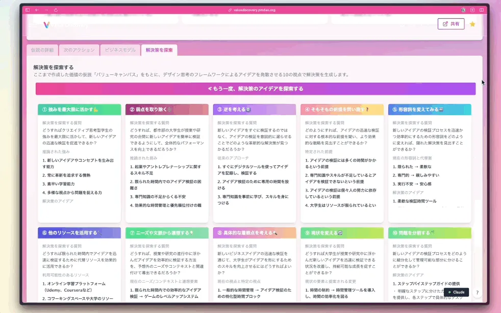Viewport: 501px width, 313px height.
Task: Open card ③ 逆を考える header
Action: pyautogui.click(x=255, y=110)
